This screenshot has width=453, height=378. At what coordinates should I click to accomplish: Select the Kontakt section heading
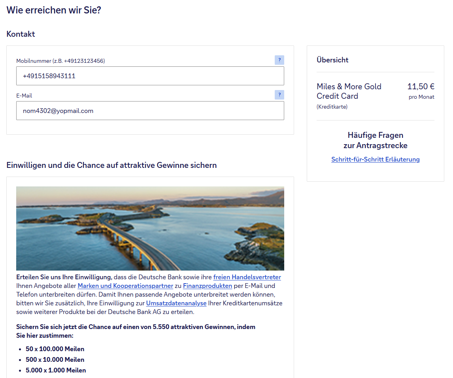tap(21, 34)
